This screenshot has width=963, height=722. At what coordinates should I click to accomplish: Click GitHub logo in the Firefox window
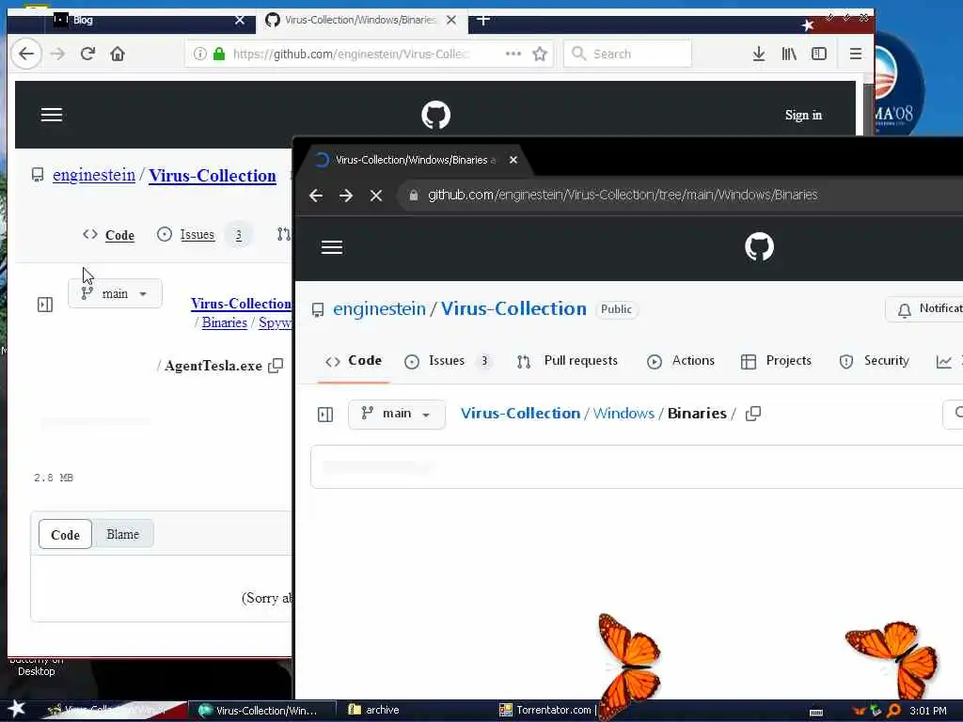436,115
